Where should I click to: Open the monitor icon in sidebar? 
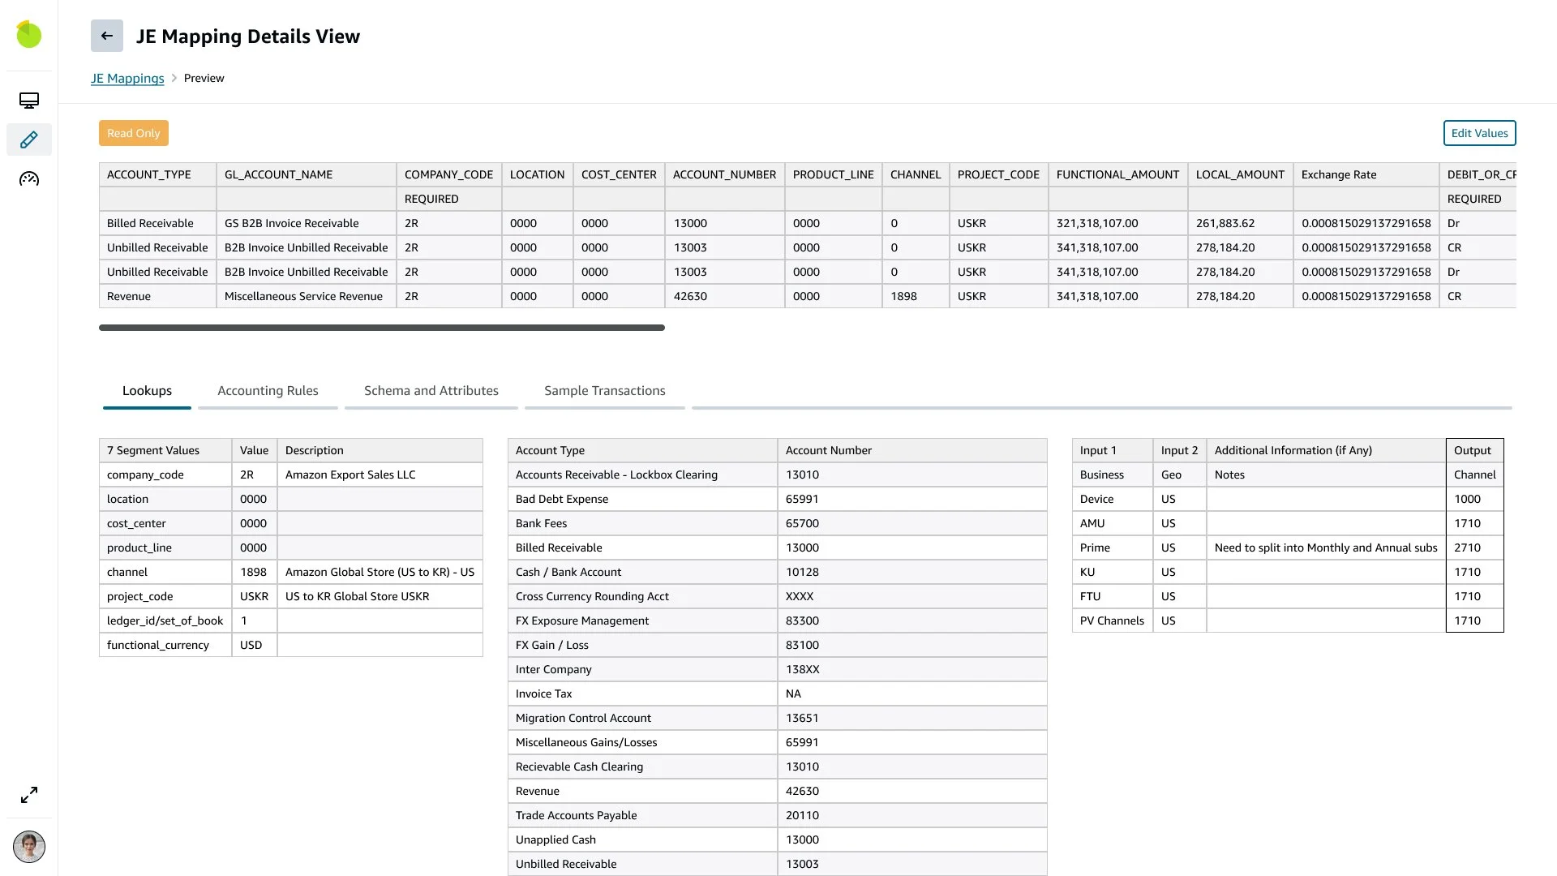tap(29, 101)
